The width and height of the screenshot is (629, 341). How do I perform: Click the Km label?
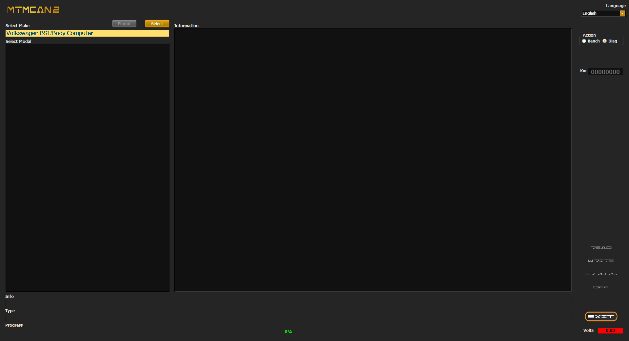click(583, 71)
